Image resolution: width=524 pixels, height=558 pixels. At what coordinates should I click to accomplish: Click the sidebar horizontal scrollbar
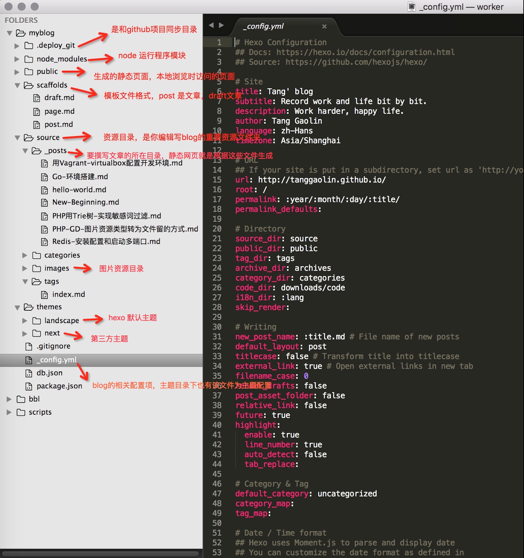(x=100, y=554)
